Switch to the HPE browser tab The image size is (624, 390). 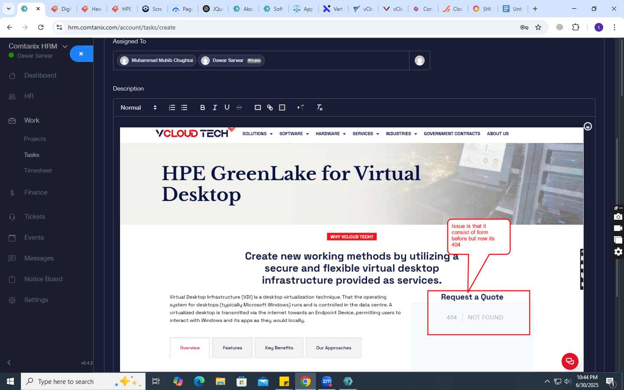123,9
